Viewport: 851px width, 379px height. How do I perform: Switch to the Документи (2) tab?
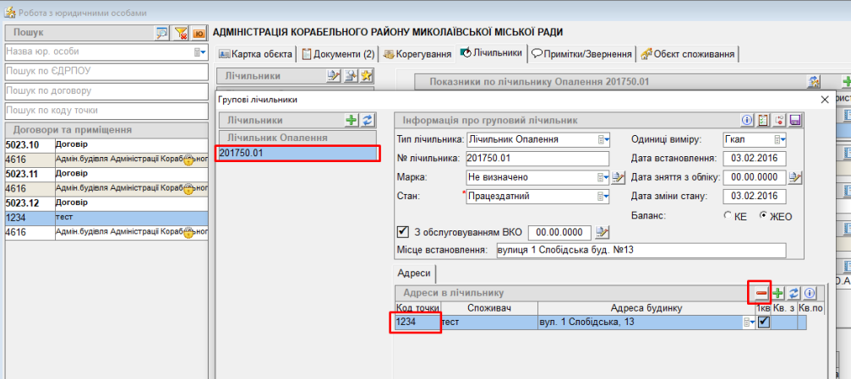pyautogui.click(x=338, y=54)
